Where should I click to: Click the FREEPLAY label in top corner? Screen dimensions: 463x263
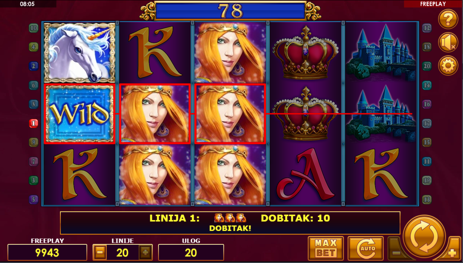click(433, 4)
